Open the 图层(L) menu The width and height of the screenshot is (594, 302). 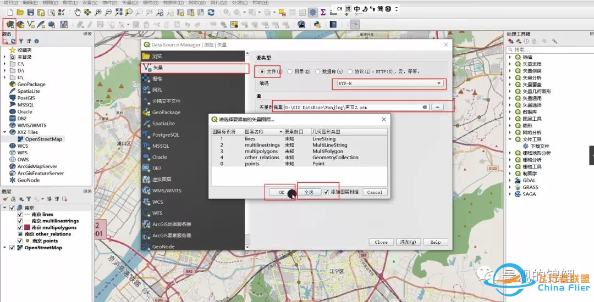70,3
